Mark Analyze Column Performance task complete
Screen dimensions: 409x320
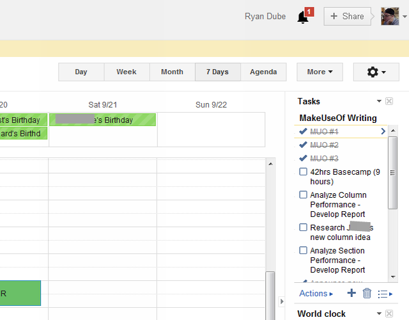tap(304, 195)
